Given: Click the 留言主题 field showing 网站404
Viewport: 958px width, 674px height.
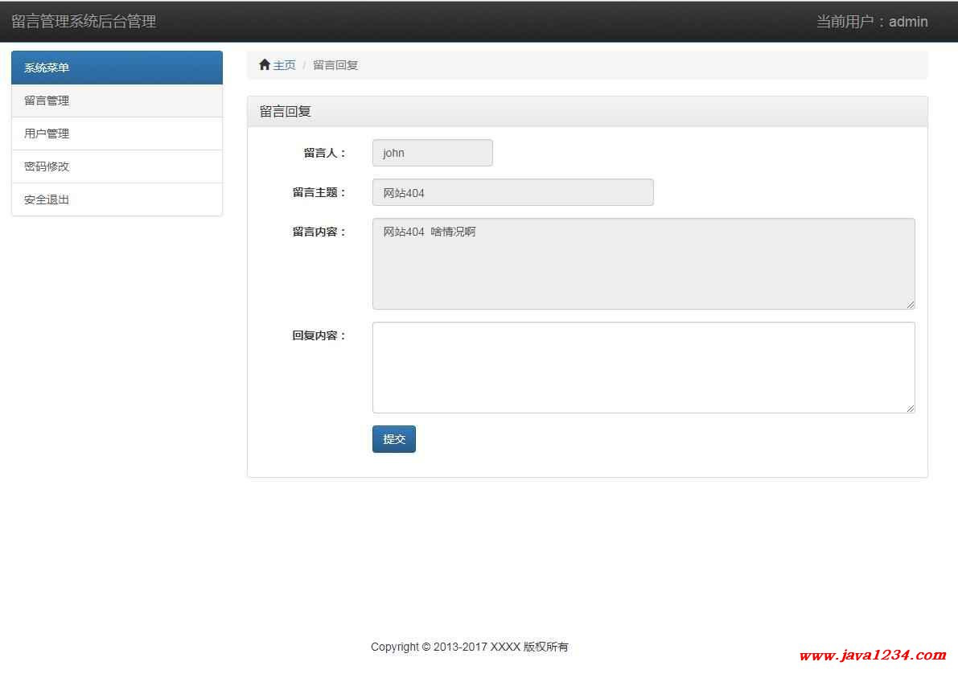Looking at the screenshot, I should point(512,192).
